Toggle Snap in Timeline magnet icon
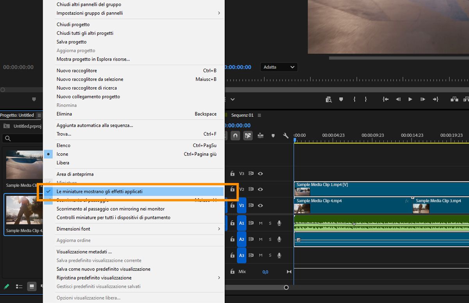This screenshot has height=303, width=469. (235, 136)
